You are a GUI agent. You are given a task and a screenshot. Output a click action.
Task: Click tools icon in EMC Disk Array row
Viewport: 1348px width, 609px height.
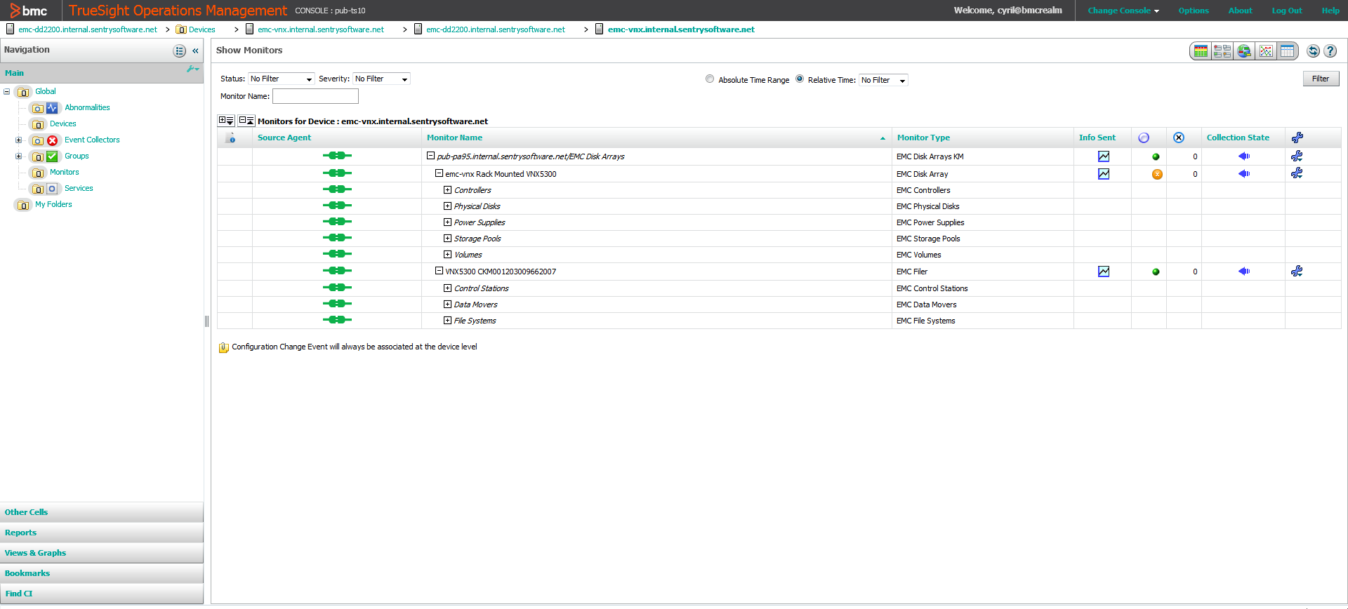(x=1297, y=173)
